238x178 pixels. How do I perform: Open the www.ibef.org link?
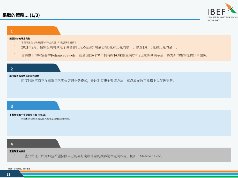click(x=214, y=20)
